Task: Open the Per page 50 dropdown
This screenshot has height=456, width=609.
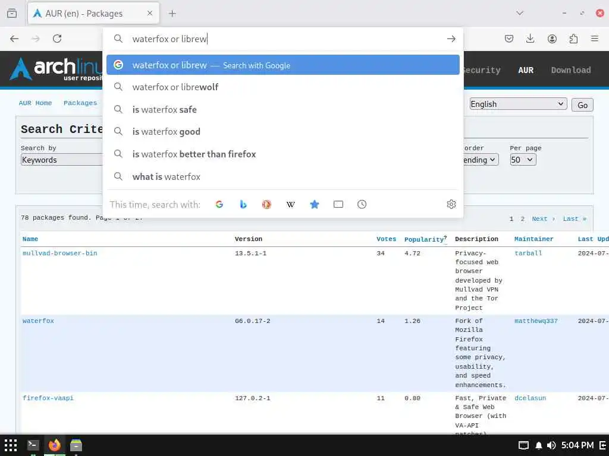Action: (x=523, y=160)
